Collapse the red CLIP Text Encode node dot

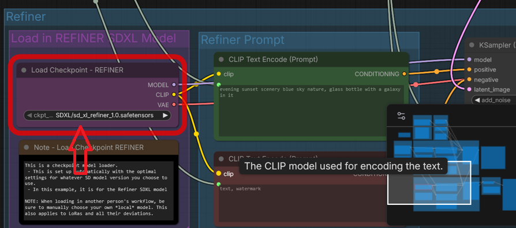[x=221, y=159]
